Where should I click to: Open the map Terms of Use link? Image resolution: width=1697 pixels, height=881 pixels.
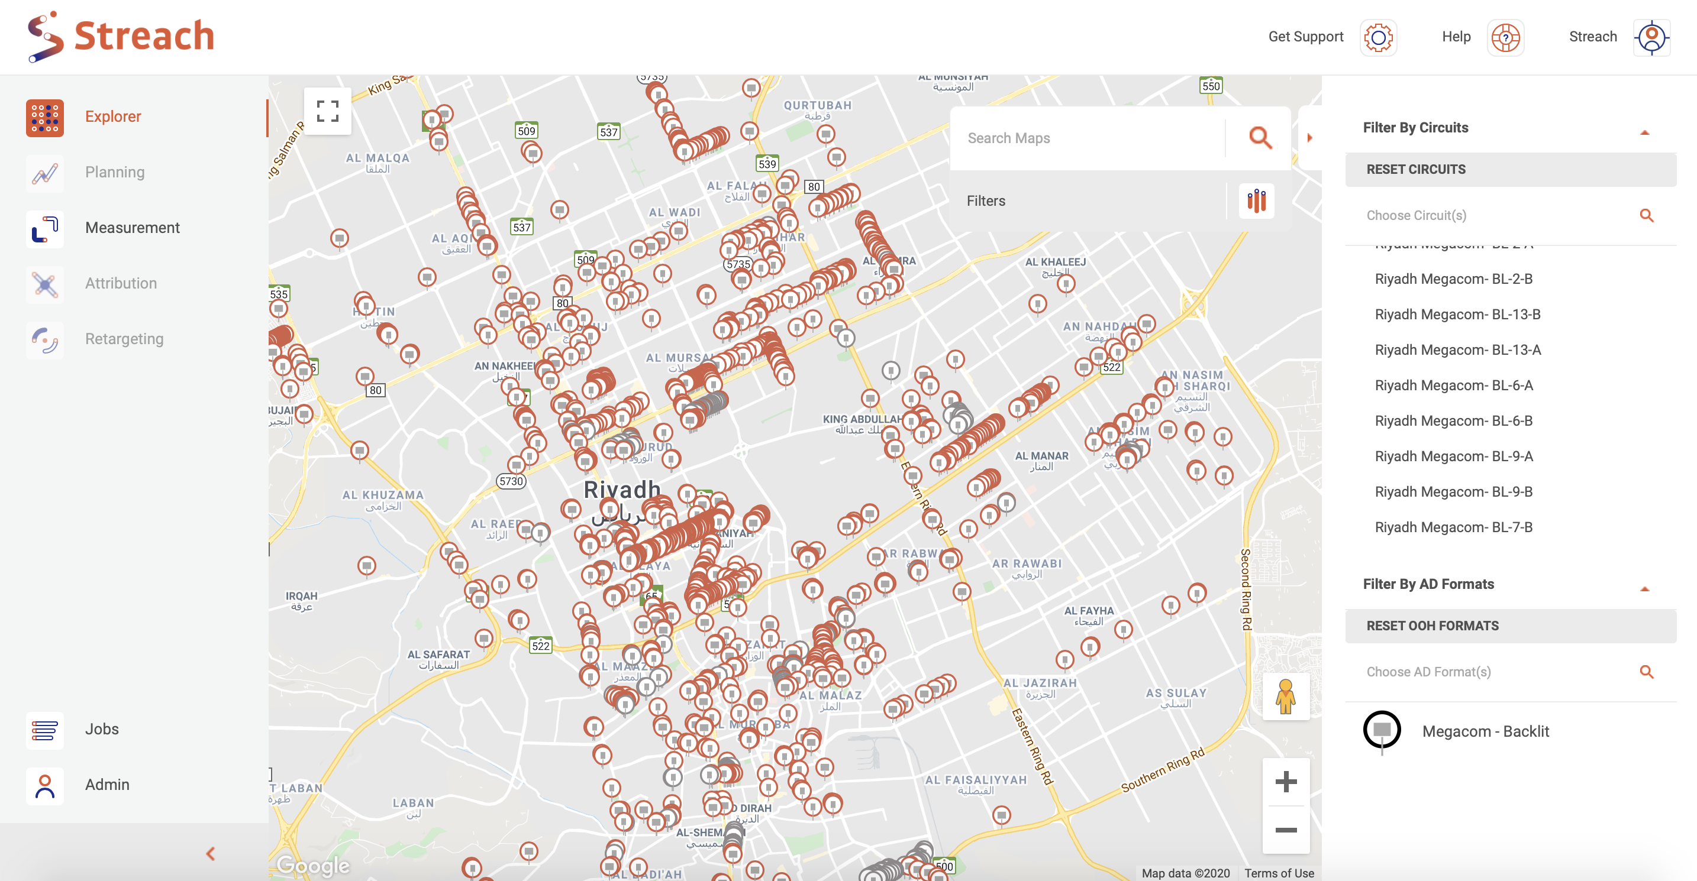point(1278,873)
